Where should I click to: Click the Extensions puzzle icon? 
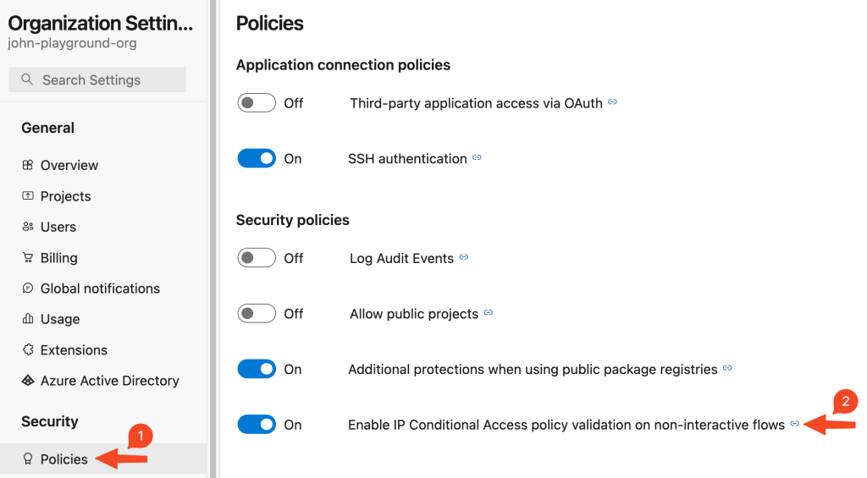click(28, 350)
